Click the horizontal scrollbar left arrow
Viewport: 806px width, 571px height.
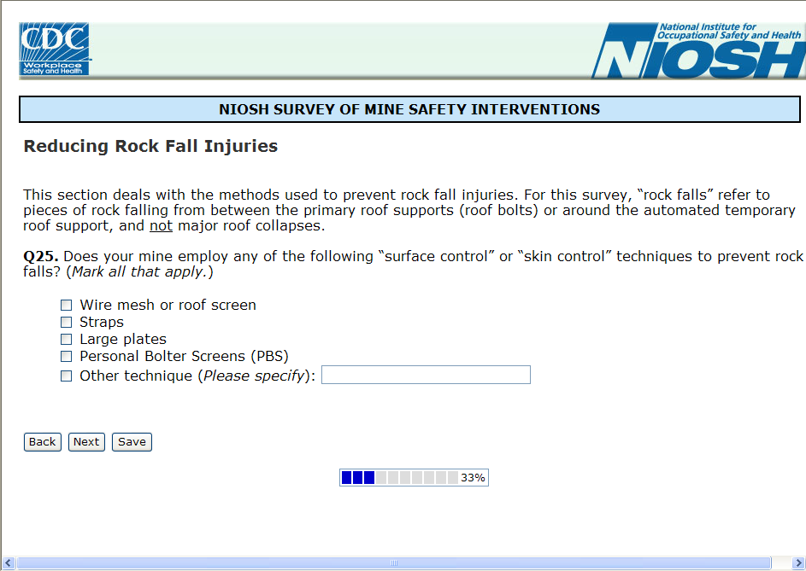(9, 563)
